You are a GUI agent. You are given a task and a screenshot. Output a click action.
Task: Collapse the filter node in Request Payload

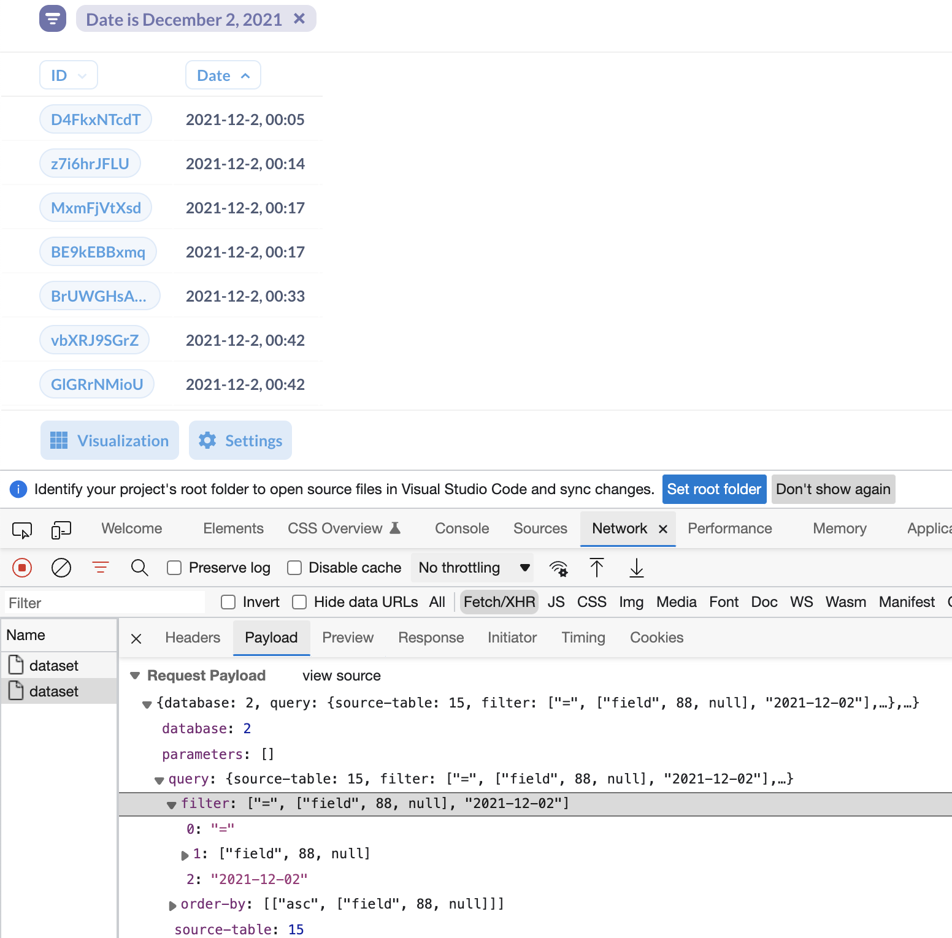(x=172, y=804)
